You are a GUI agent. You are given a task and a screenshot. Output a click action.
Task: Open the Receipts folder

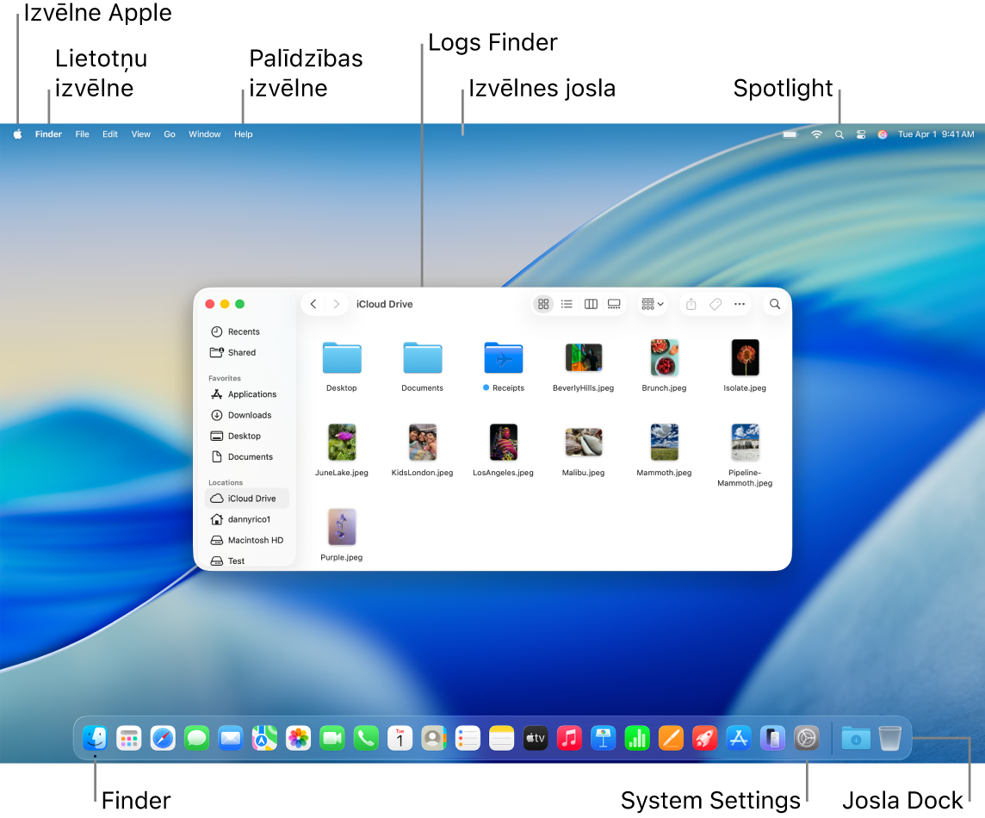point(504,357)
